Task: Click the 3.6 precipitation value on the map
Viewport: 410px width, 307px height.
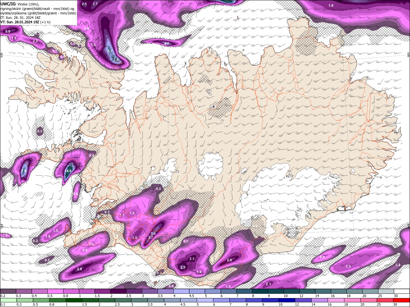Action: pyautogui.click(x=153, y=233)
